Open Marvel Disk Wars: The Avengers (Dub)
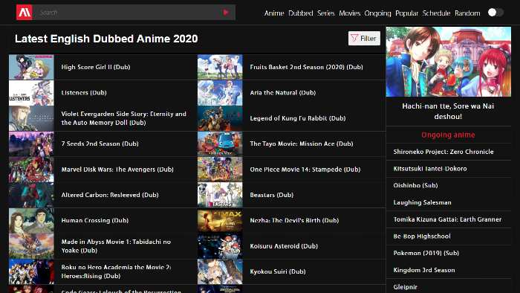520x293 pixels. [117, 170]
